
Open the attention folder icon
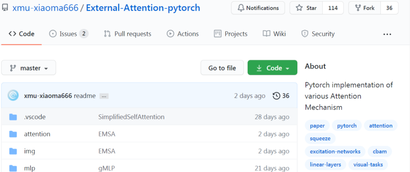[x=13, y=134]
